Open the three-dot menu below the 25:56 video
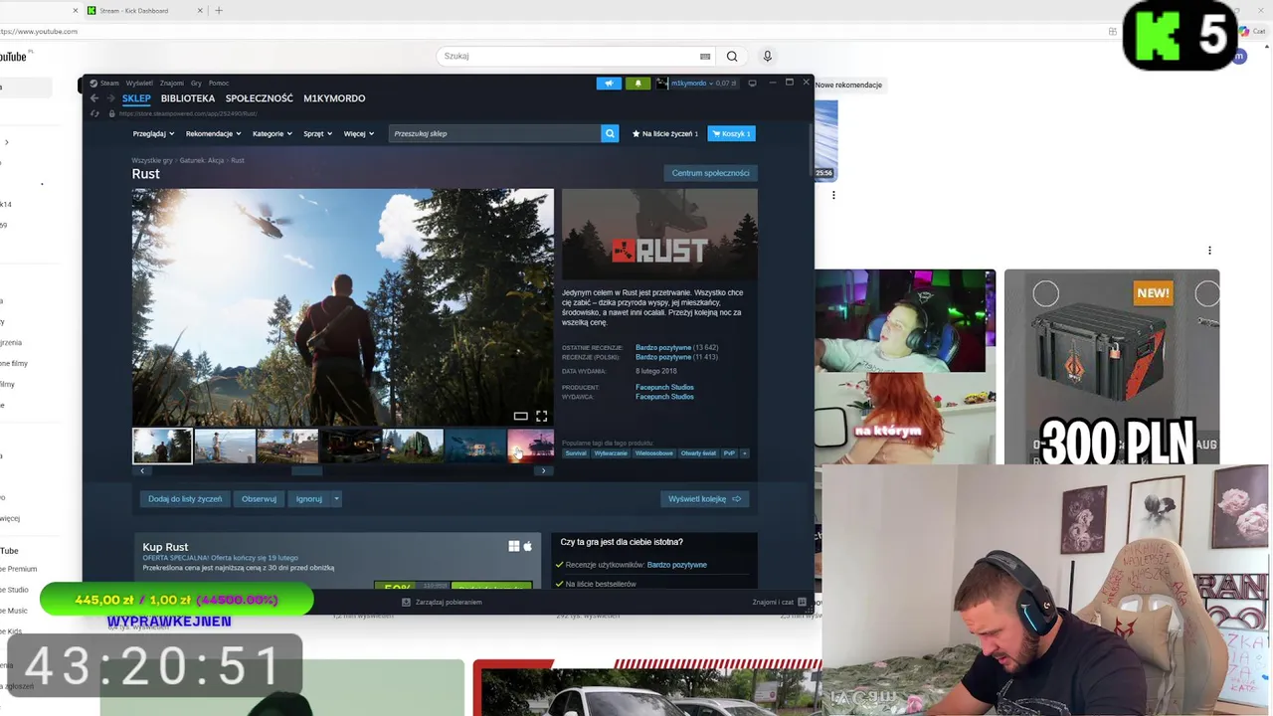Image resolution: width=1273 pixels, height=716 pixels. tap(833, 195)
